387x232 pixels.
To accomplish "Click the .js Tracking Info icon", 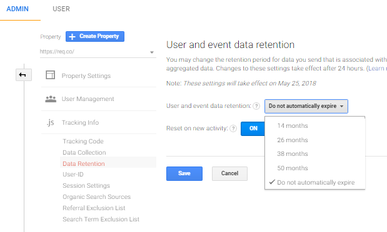I will pyautogui.click(x=51, y=122).
